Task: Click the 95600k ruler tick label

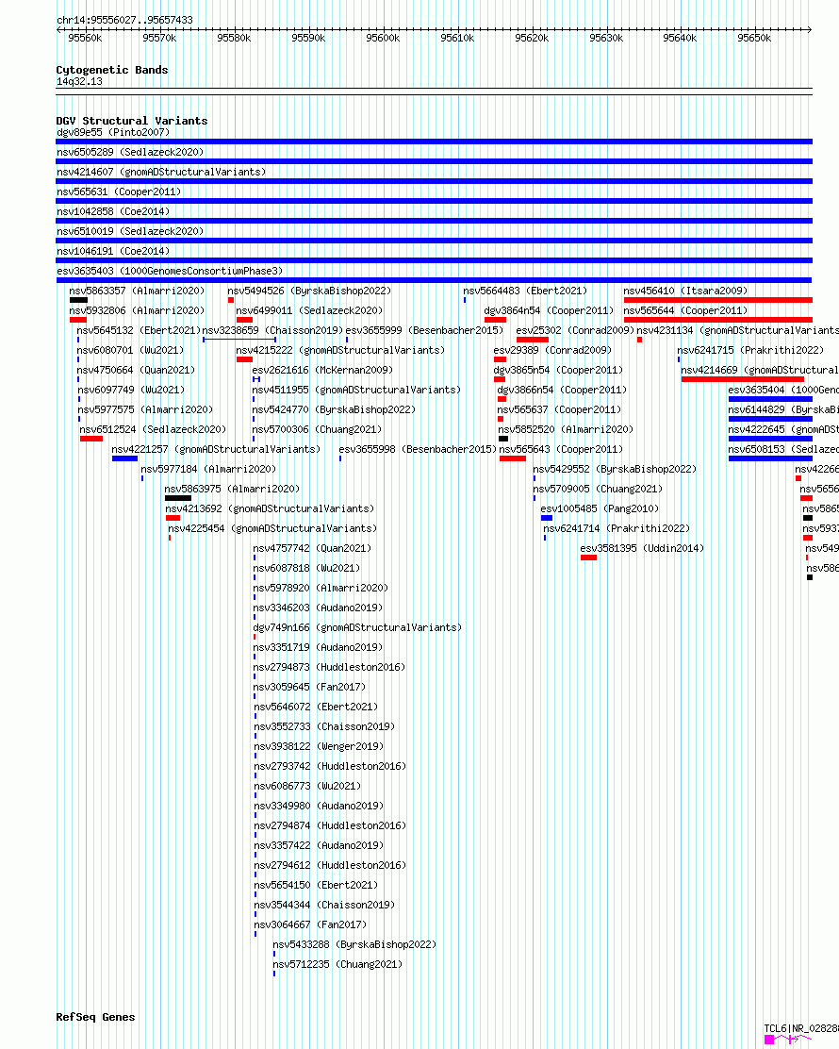Action: point(383,39)
